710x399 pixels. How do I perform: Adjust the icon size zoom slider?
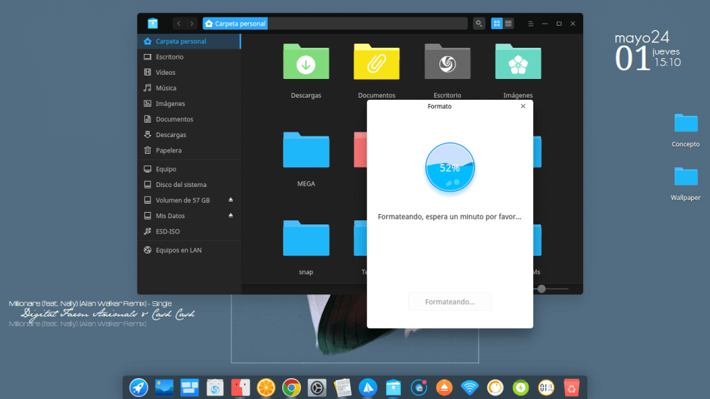(x=542, y=288)
